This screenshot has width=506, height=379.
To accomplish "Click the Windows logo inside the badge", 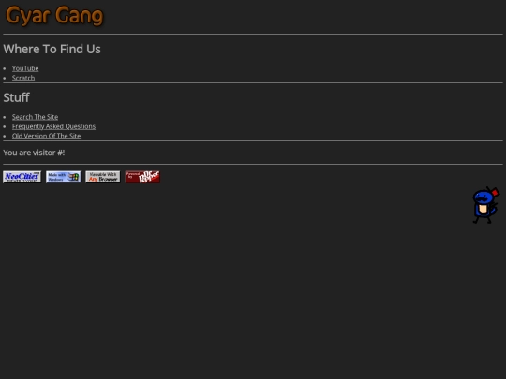I will tap(74, 177).
